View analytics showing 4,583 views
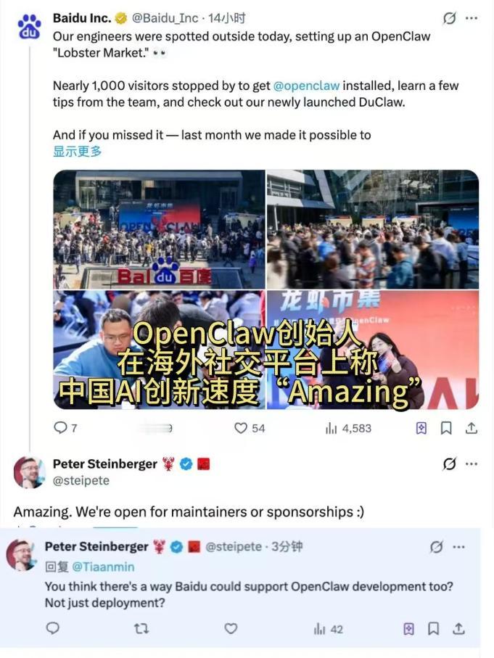Image resolution: width=494 pixels, height=658 pixels. [x=348, y=428]
